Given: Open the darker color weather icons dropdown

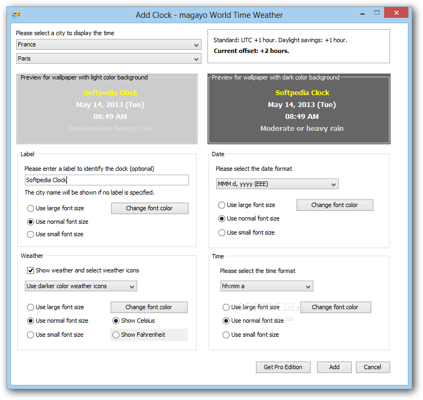Looking at the screenshot, I should pyautogui.click(x=81, y=286).
